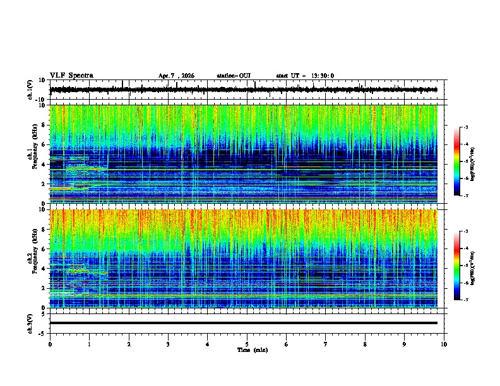This screenshot has height=386, width=500.
Task: Click the ch.2 colorbar log(PSD) unit label
Action: point(473,268)
